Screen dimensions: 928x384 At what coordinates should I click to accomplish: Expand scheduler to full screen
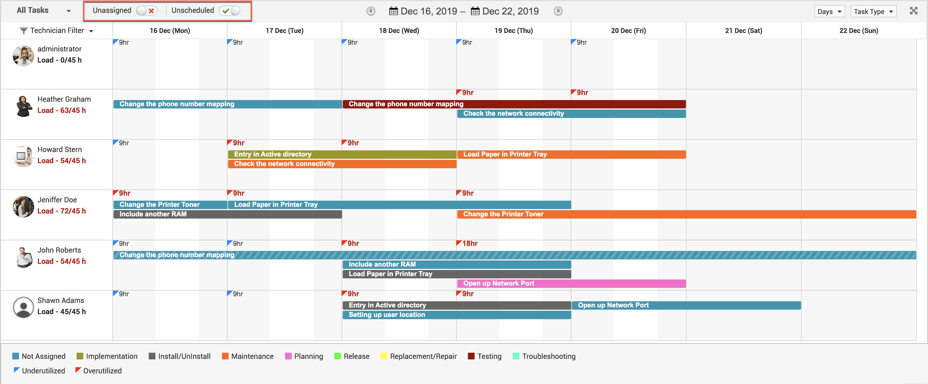[913, 11]
